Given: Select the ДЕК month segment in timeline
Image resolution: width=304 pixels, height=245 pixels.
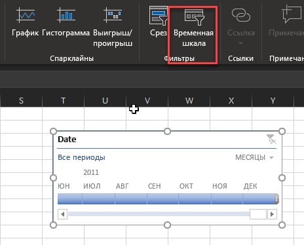Looking at the screenshot, I should [259, 198].
